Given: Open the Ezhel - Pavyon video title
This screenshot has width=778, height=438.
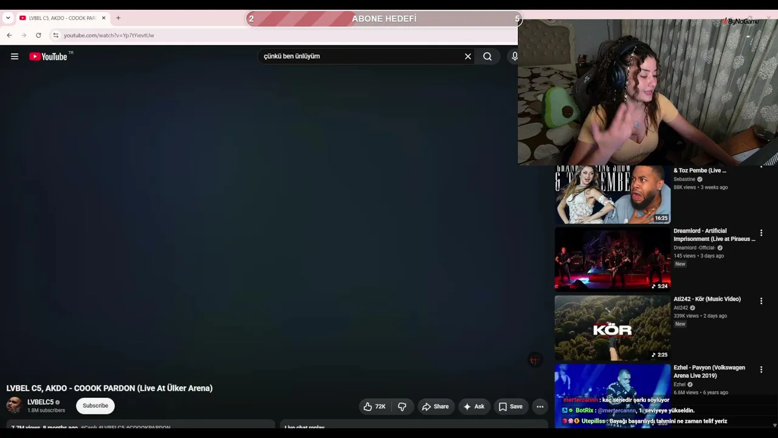Looking at the screenshot, I should click(x=709, y=372).
